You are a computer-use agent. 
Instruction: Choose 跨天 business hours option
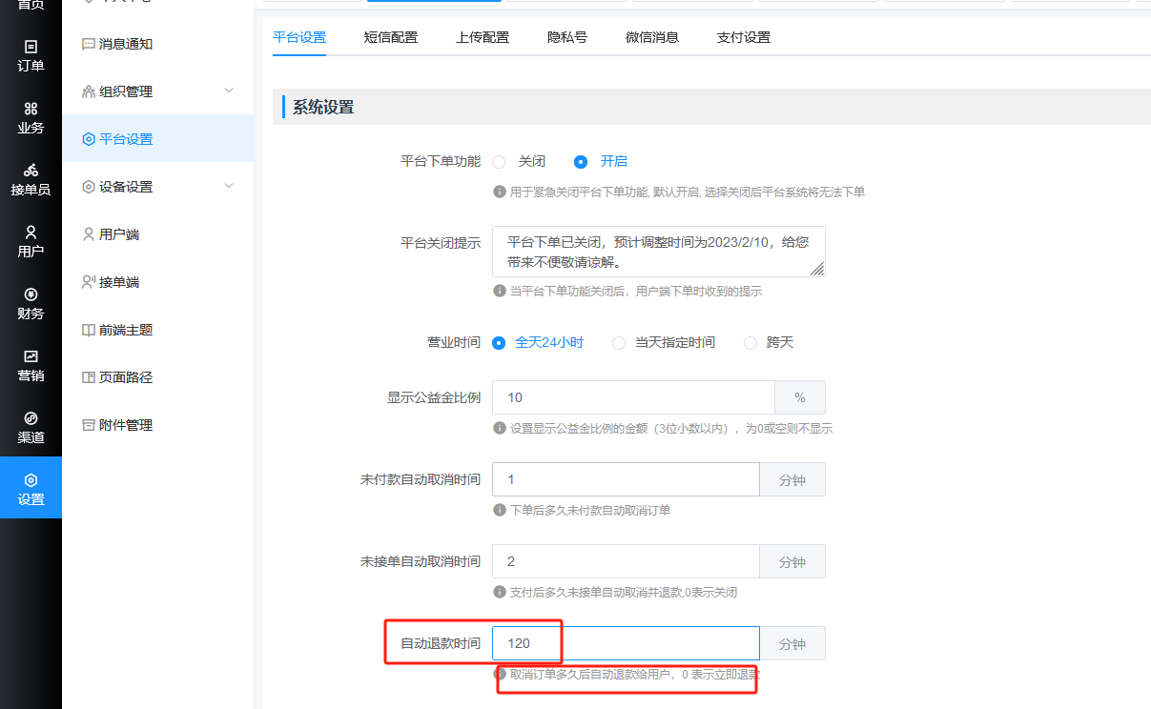750,342
